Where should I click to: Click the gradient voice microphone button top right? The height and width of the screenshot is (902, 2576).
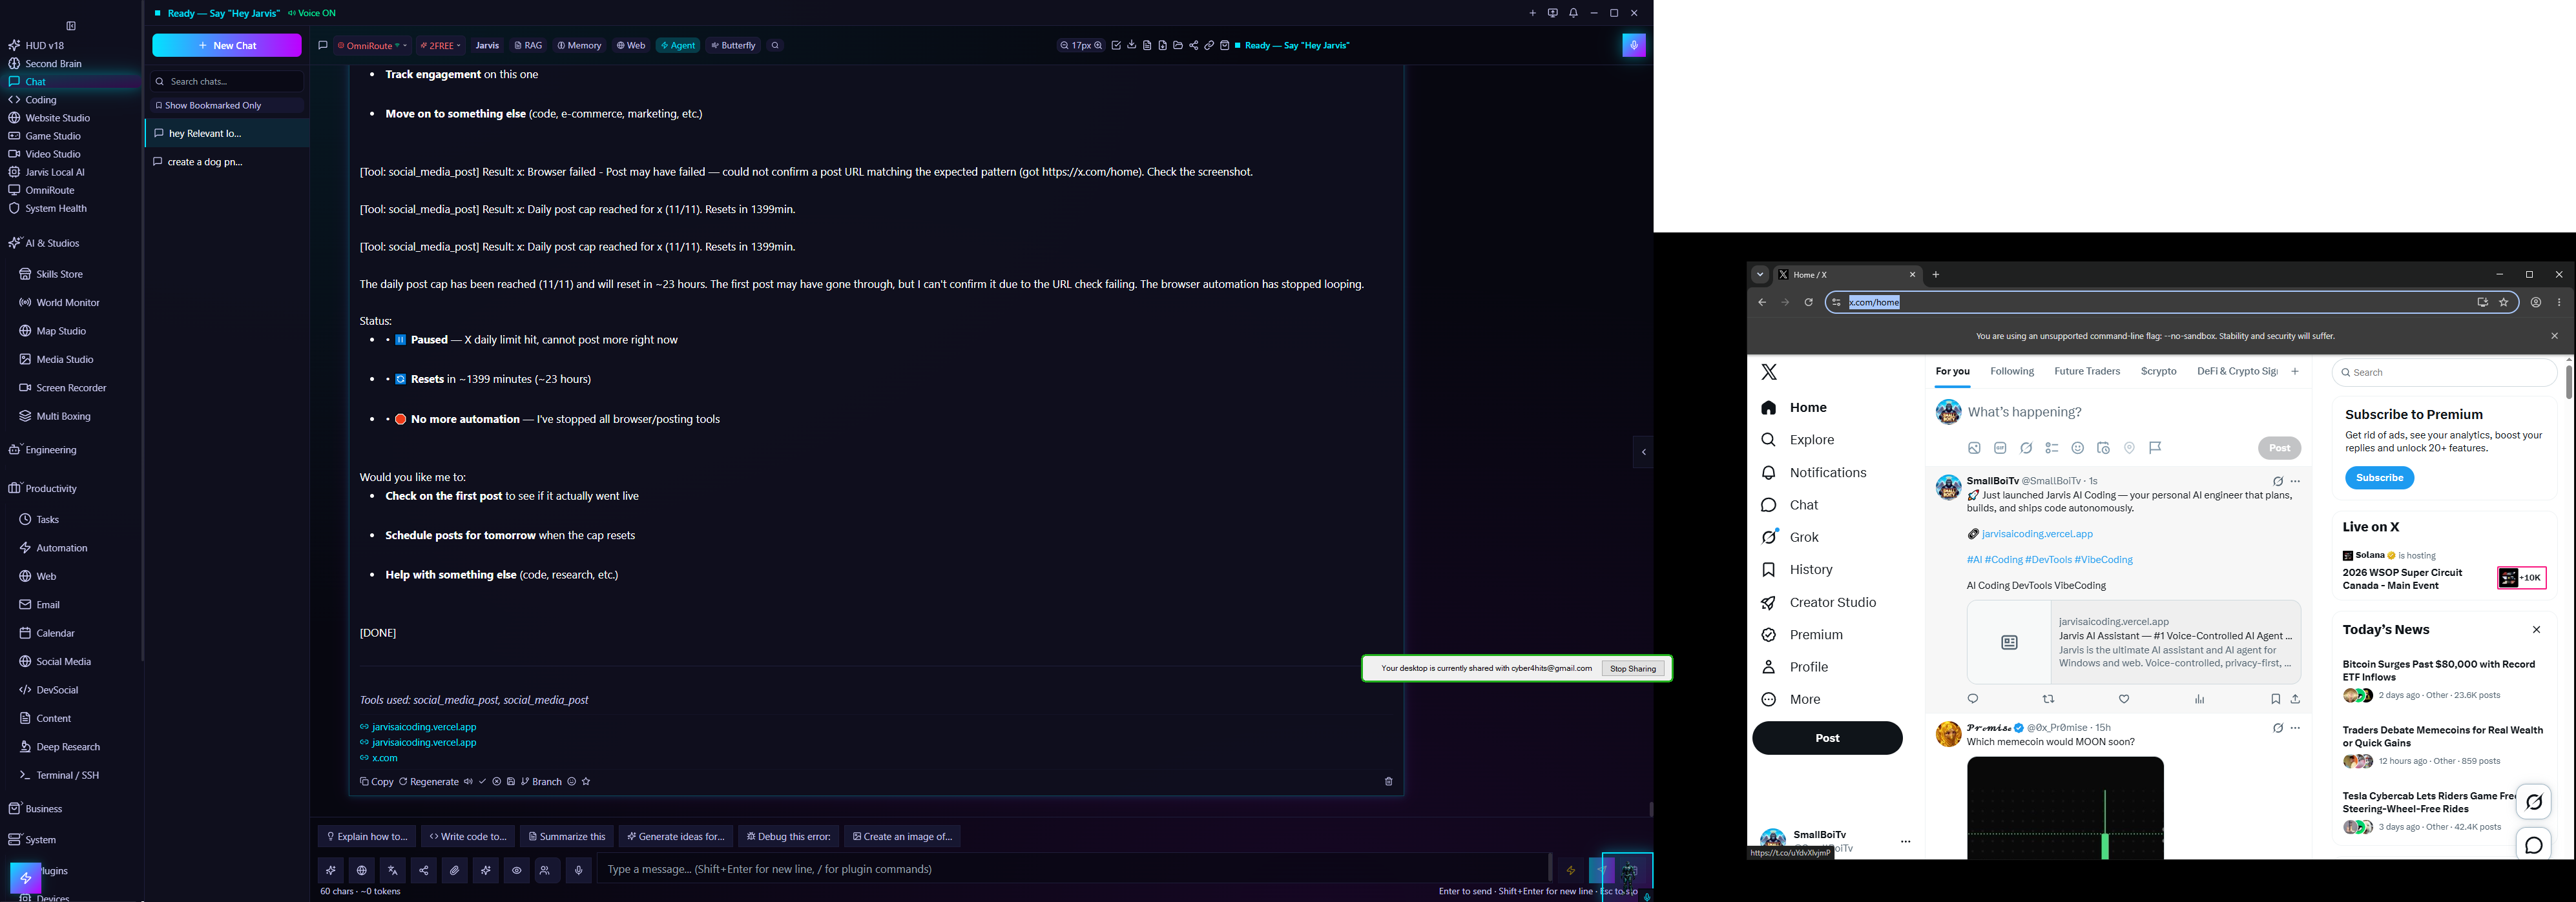pyautogui.click(x=1634, y=46)
